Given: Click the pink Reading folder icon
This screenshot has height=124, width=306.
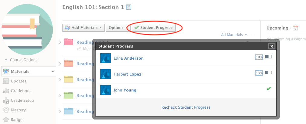Looking at the screenshot, I should [69, 42].
